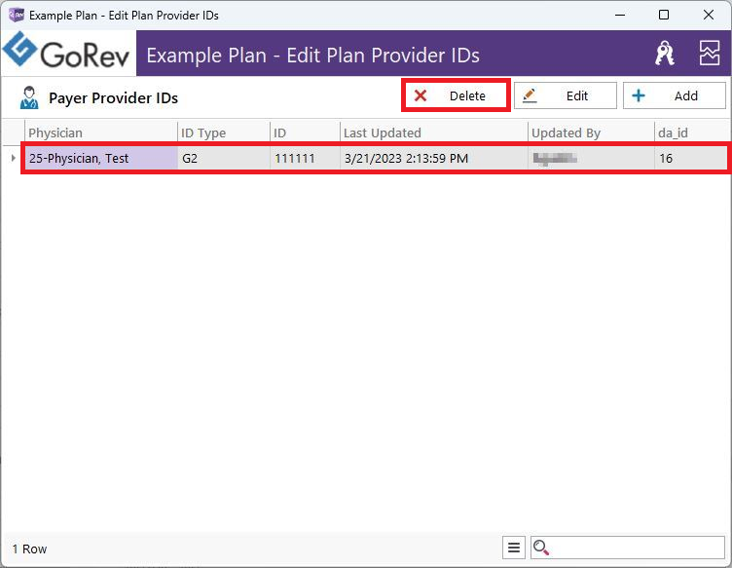Maximize the Edit Plan Provider IDs window
Screen dimensions: 732x568
pyautogui.click(x=664, y=15)
